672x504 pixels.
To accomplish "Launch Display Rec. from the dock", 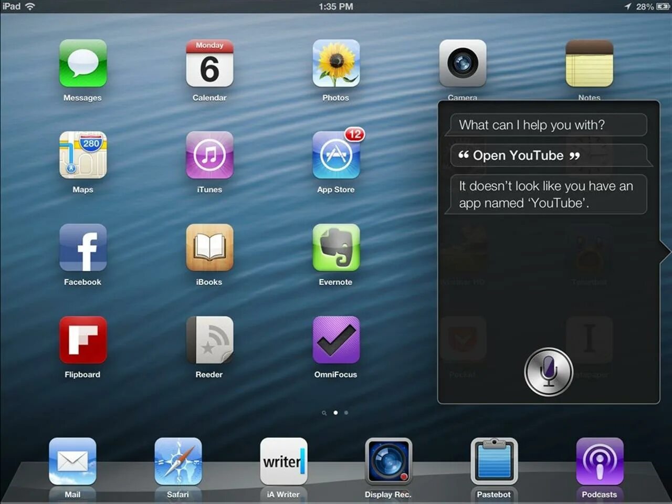I will coord(388,461).
